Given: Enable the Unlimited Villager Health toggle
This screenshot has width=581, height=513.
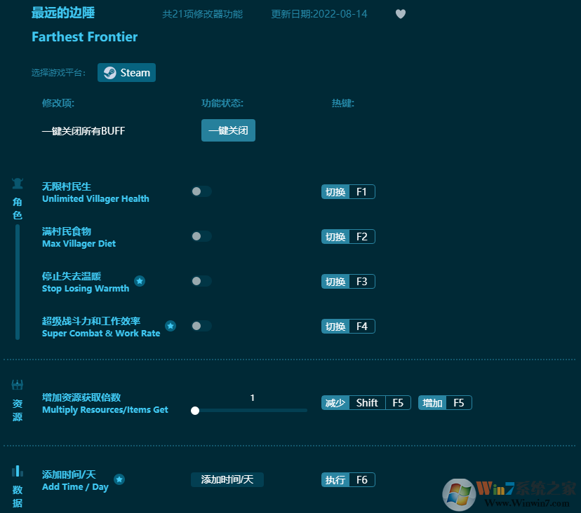Looking at the screenshot, I should [201, 191].
